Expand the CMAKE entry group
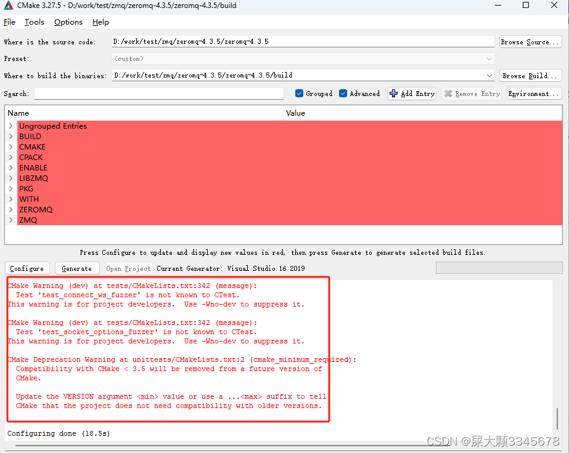Image resolution: width=569 pixels, height=453 pixels. coord(10,146)
